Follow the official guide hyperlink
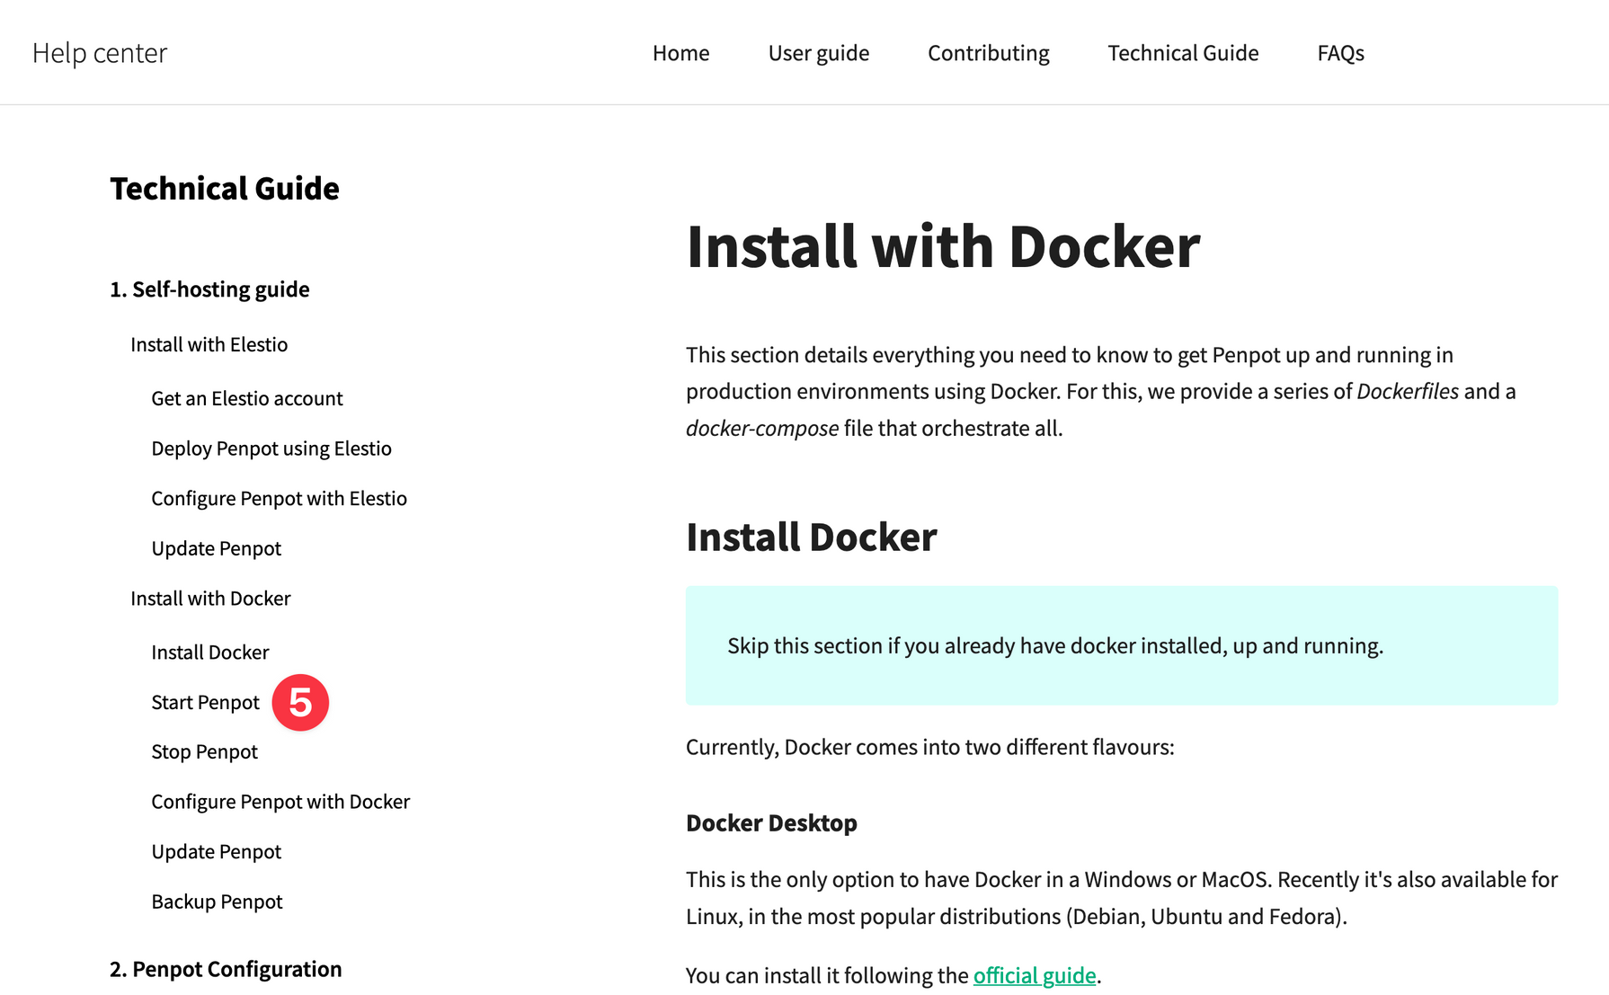 1035,974
